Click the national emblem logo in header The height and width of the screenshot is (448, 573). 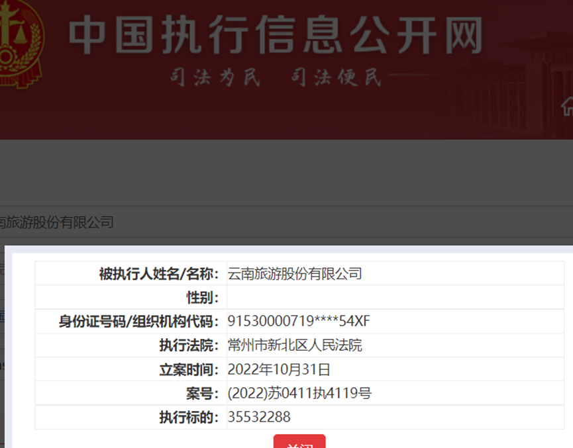[21, 43]
